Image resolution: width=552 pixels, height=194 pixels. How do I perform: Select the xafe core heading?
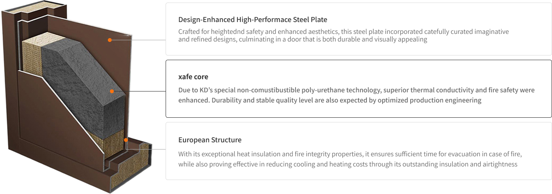tap(193, 77)
